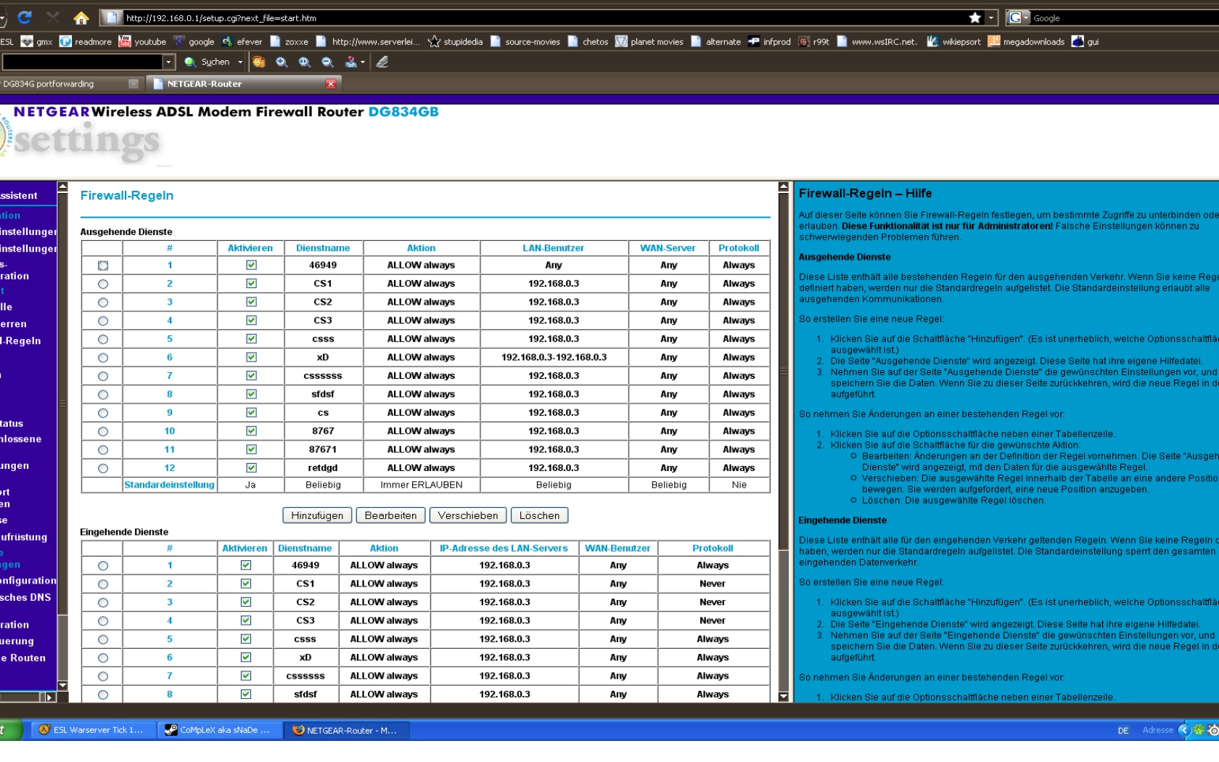Image resolution: width=1219 pixels, height=762 pixels.
Task: Open ESL Warserver Tick taskbar item
Action: pos(92,730)
